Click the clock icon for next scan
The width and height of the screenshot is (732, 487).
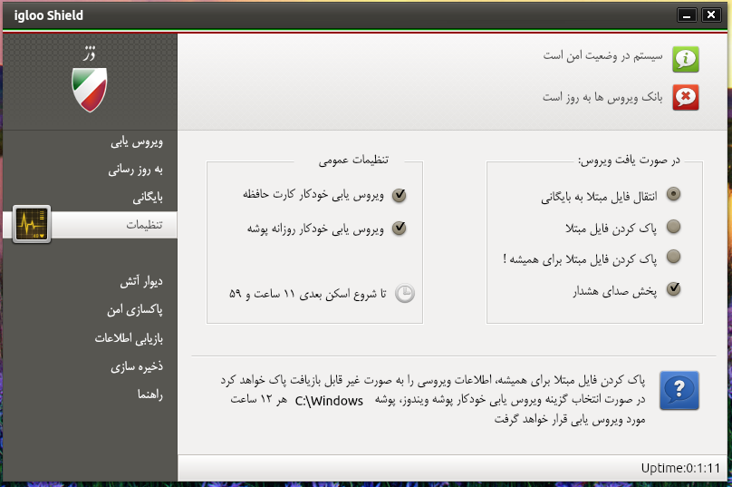pyautogui.click(x=405, y=294)
